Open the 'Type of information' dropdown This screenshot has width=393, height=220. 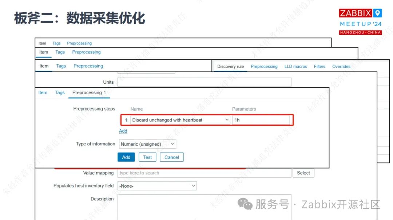tap(147, 144)
